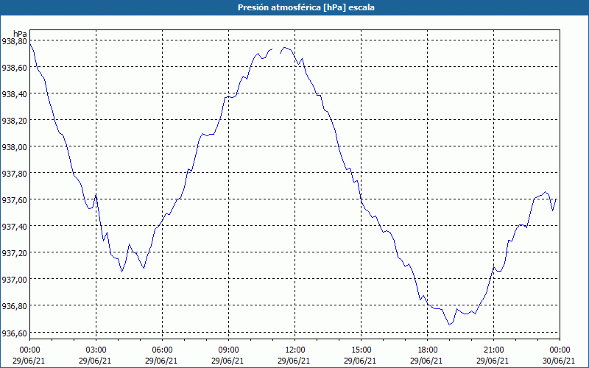Image resolution: width=589 pixels, height=368 pixels.
Task: Pick the '938,00' y-axis value
Action: [x=14, y=147]
